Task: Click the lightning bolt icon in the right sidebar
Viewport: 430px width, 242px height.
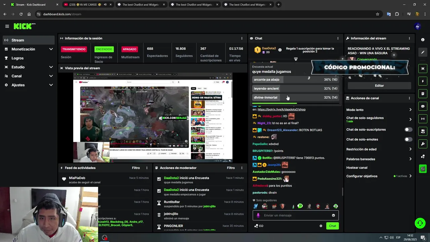Action: (423, 81)
